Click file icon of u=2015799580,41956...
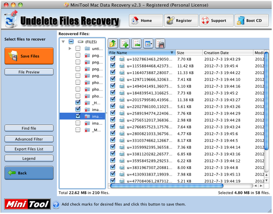Image resolution: width=273 pixels, height=214 pixels. 122,100
